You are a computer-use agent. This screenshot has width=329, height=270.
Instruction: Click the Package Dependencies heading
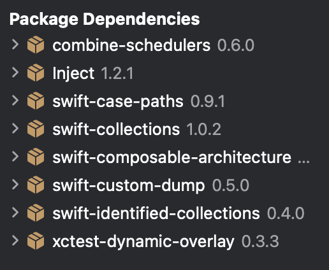click(105, 20)
